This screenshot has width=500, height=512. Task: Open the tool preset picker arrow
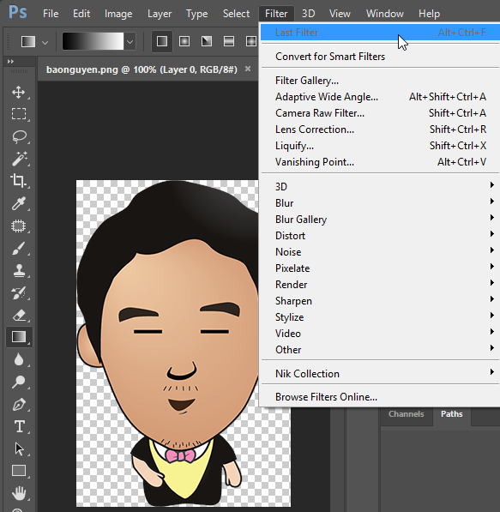[45, 42]
